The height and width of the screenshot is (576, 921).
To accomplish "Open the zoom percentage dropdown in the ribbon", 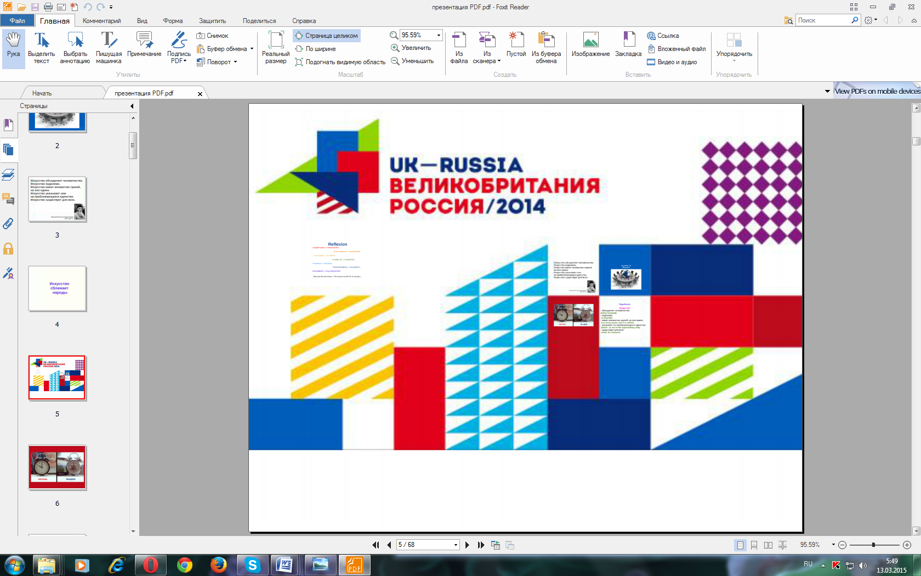I will click(439, 35).
